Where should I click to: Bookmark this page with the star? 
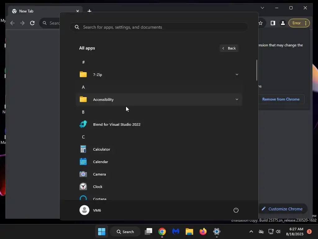(x=261, y=23)
